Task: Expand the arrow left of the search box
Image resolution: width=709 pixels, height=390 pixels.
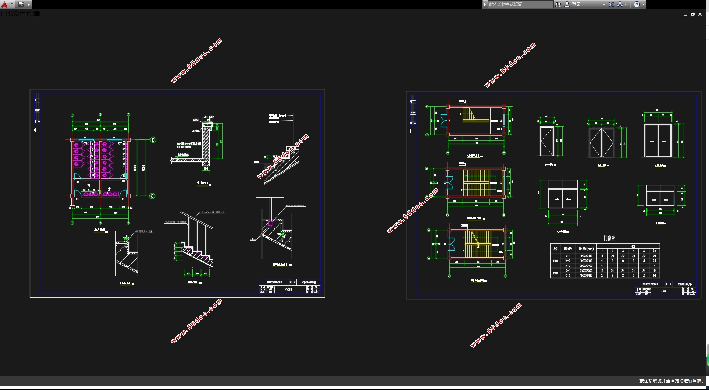Action: pyautogui.click(x=485, y=4)
